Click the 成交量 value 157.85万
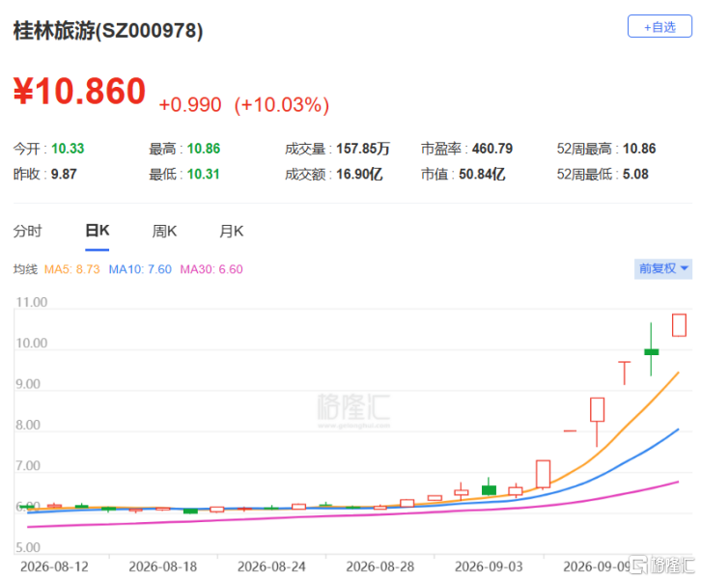 363,149
